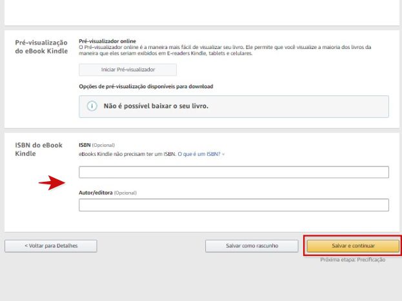Click the info icon in download notice

(x=92, y=106)
